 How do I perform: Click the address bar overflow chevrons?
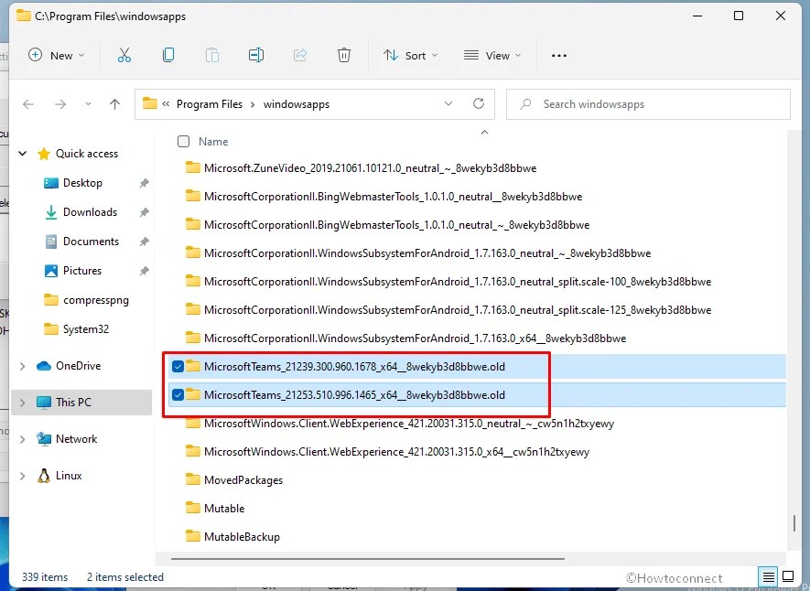166,103
